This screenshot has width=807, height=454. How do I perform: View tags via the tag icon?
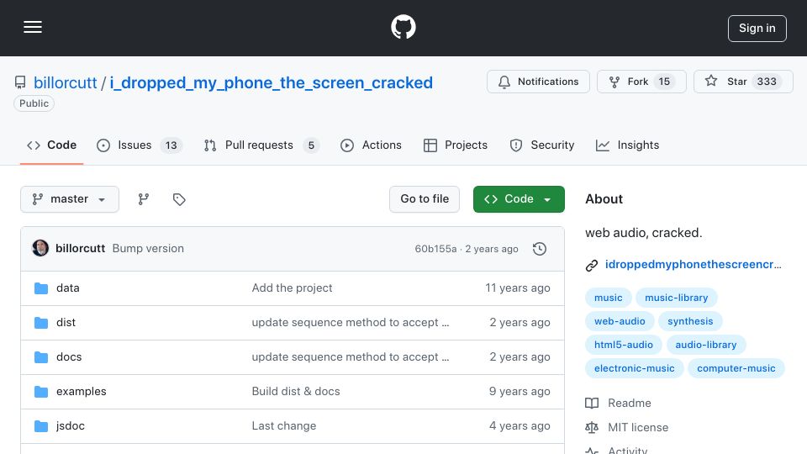(x=179, y=199)
